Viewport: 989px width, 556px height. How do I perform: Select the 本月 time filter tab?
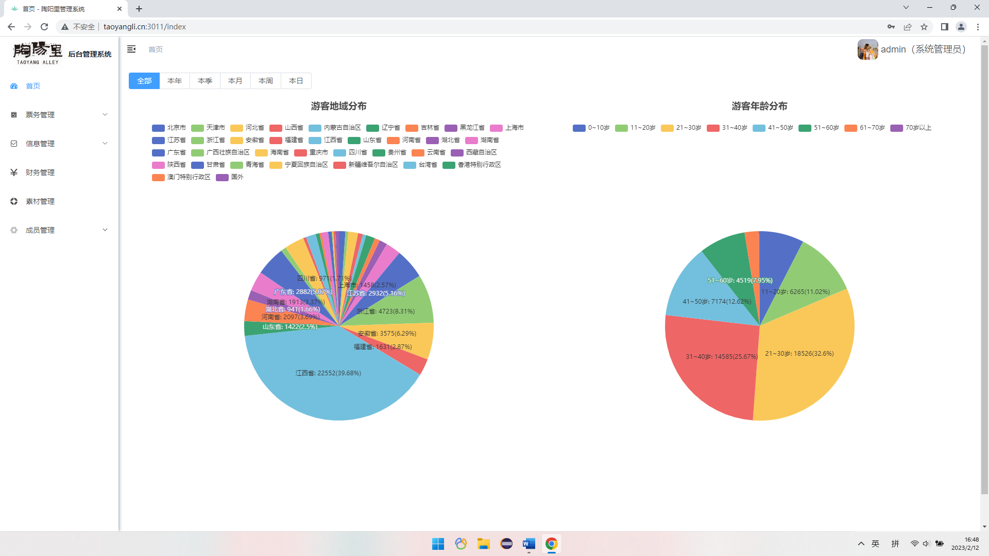235,81
